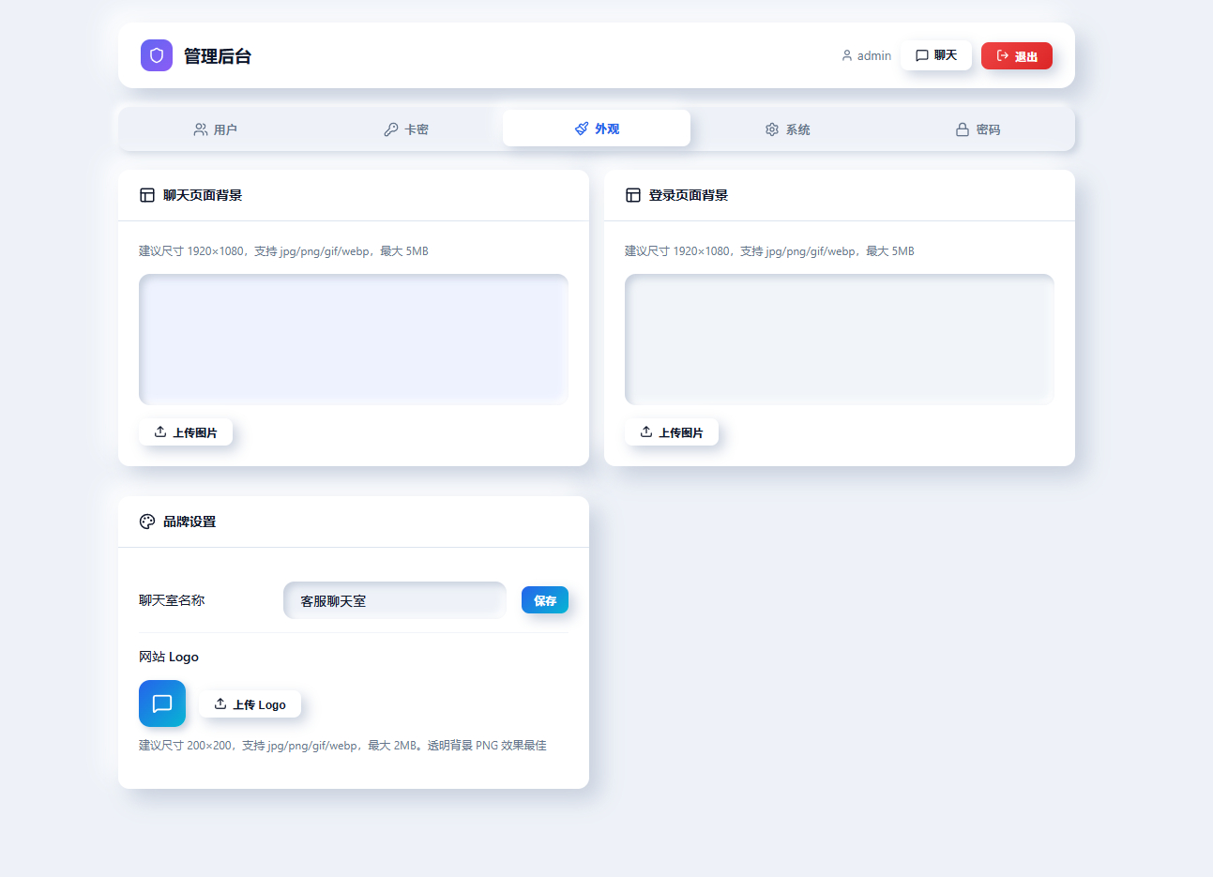Click the admin user profile icon
The height and width of the screenshot is (877, 1213).
(847, 55)
